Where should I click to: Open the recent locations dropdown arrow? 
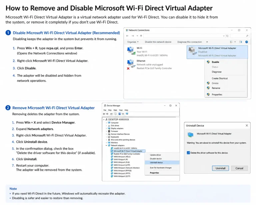pos(137,36)
